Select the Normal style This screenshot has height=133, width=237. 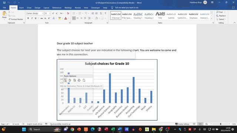(116, 16)
